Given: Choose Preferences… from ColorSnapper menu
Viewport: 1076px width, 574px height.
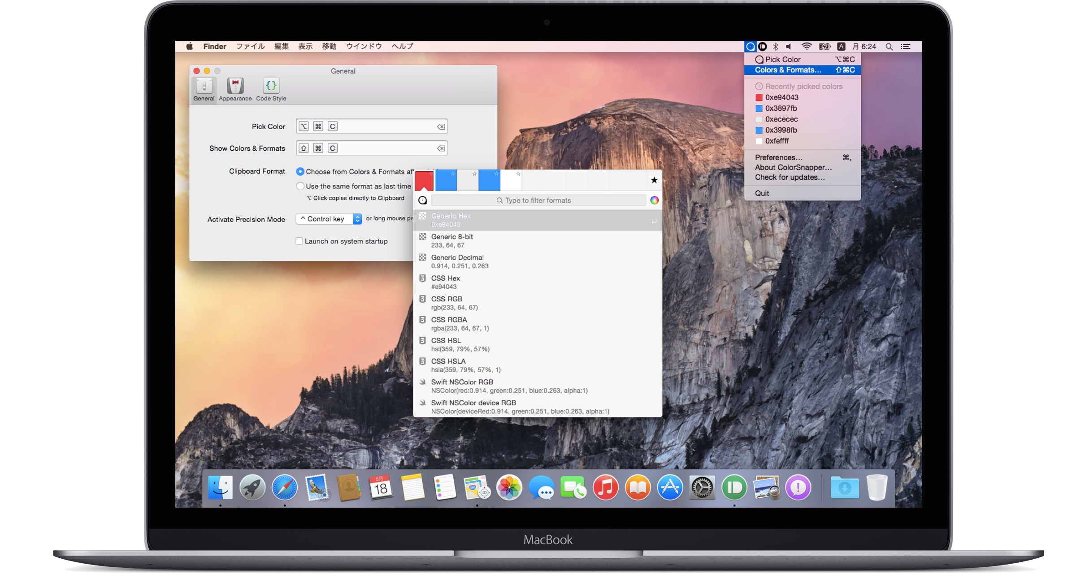Looking at the screenshot, I should (x=779, y=157).
